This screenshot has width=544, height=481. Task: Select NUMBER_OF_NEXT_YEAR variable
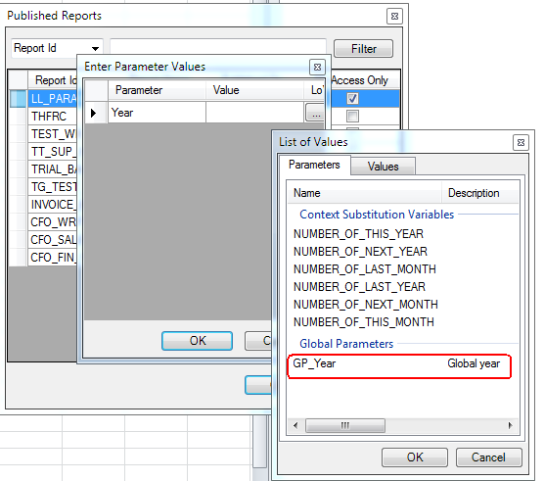pyautogui.click(x=360, y=252)
